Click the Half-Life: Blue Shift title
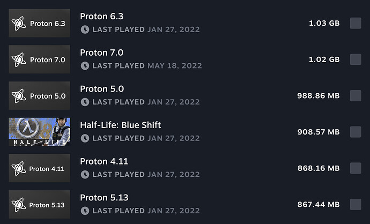Image resolution: width=370 pixels, height=224 pixels. pos(120,125)
